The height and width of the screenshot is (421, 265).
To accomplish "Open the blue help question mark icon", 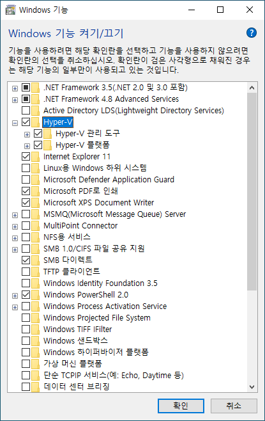I will pos(252,33).
